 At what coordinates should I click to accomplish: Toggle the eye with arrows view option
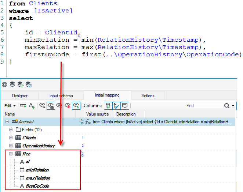tap(76, 106)
